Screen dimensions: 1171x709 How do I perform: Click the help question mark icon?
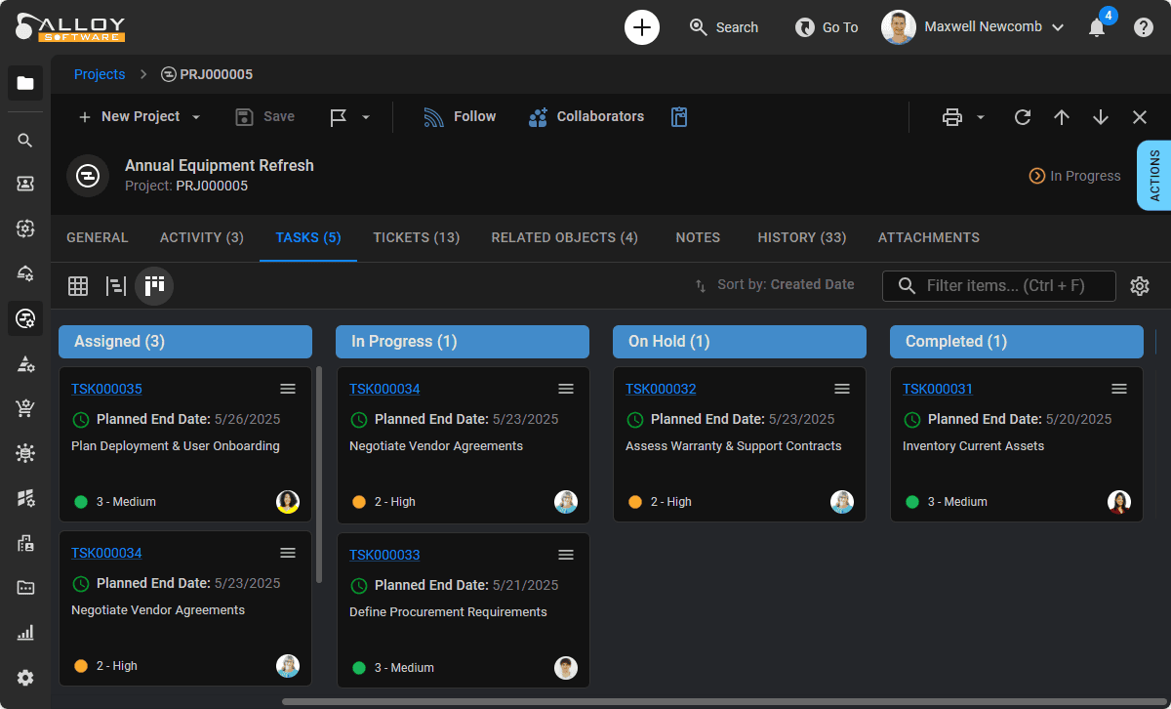click(x=1144, y=27)
